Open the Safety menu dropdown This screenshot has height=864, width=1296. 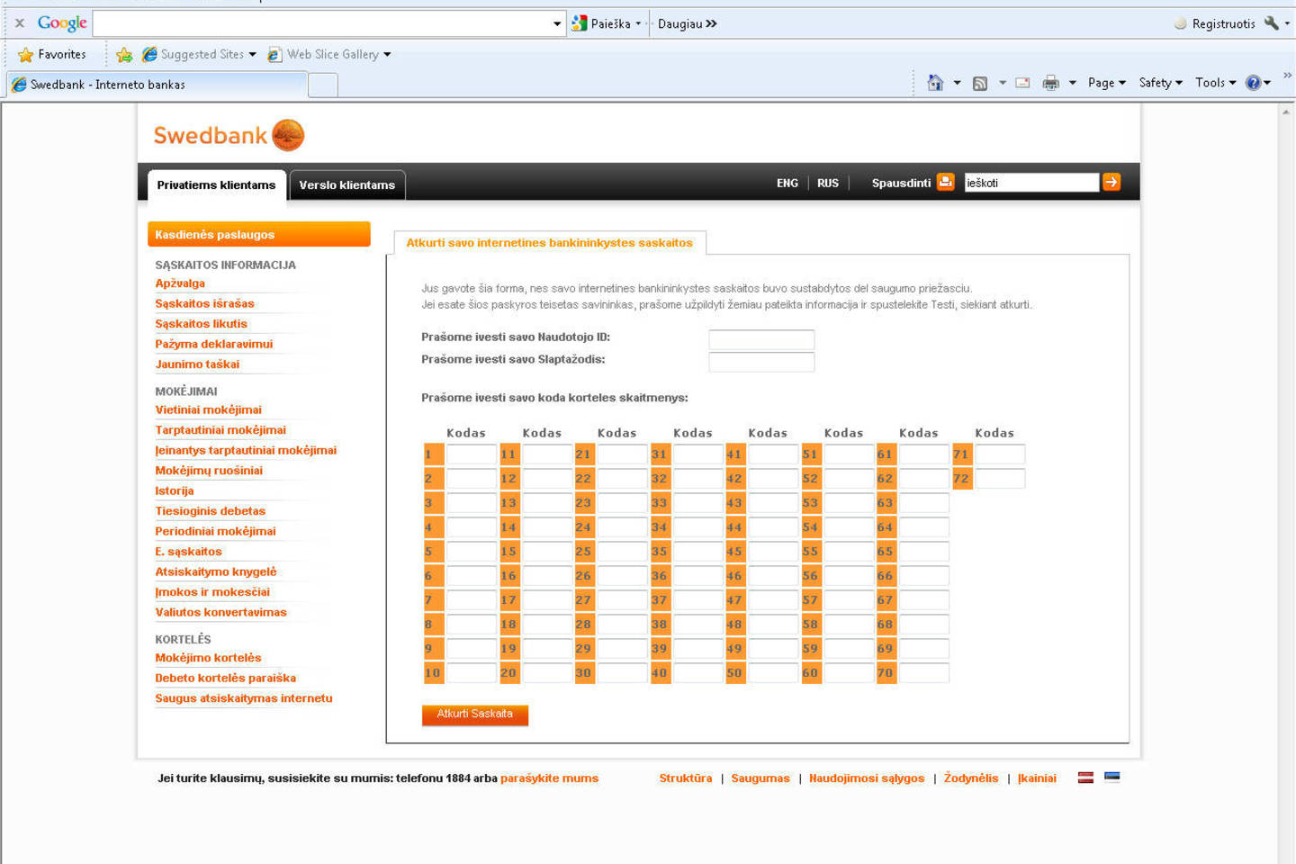coord(1161,83)
